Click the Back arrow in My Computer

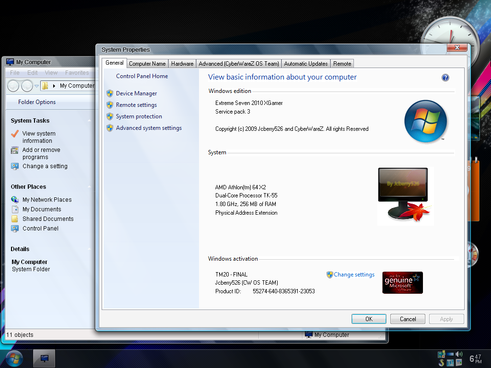pos(13,86)
